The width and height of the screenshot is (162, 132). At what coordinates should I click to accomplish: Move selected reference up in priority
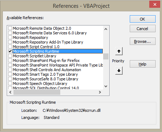pos(119,51)
